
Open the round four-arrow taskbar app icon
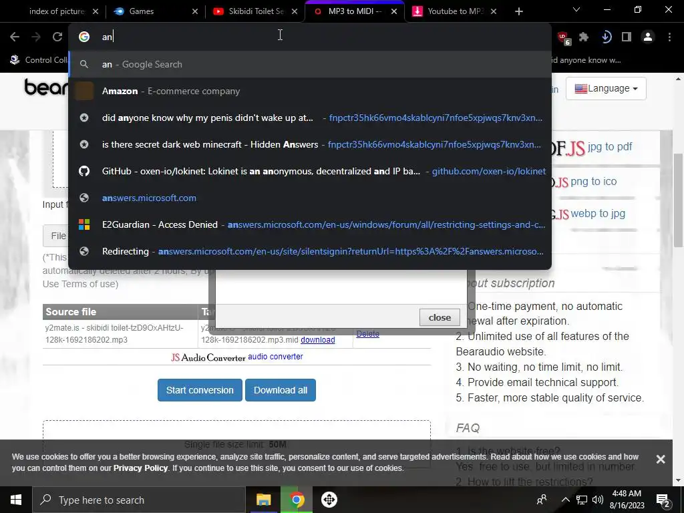coord(329,500)
